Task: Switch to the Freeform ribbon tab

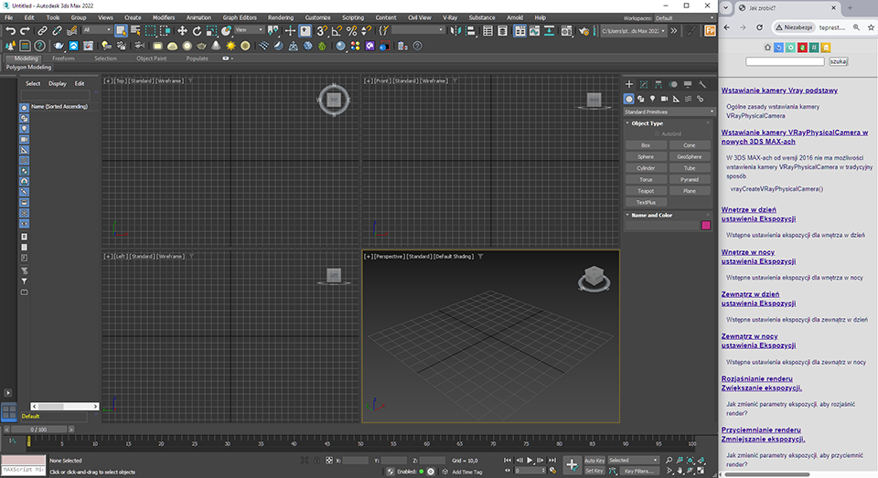Action: click(x=63, y=58)
